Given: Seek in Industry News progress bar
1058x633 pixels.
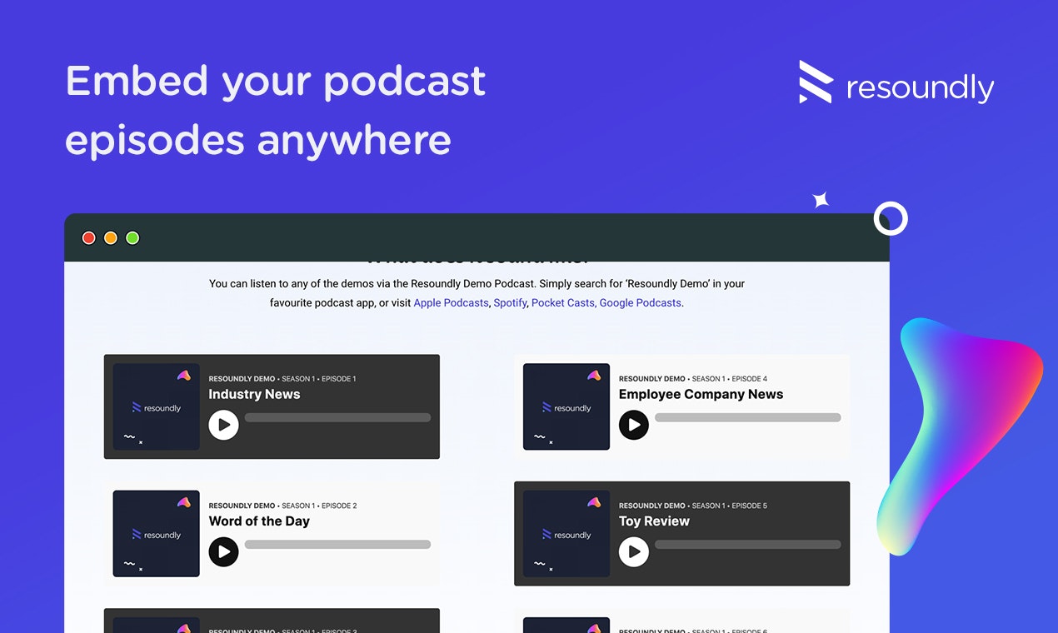Looking at the screenshot, I should (x=337, y=418).
